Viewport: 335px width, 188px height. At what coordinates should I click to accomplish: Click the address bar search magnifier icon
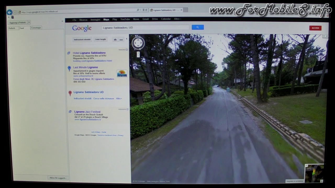pyautogui.click(x=138, y=10)
